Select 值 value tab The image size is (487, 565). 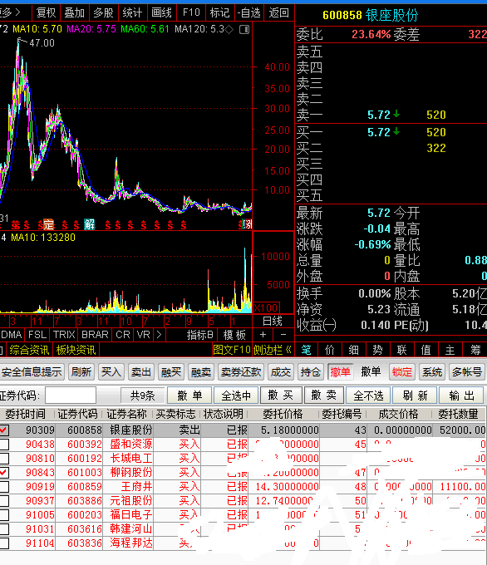coord(426,350)
